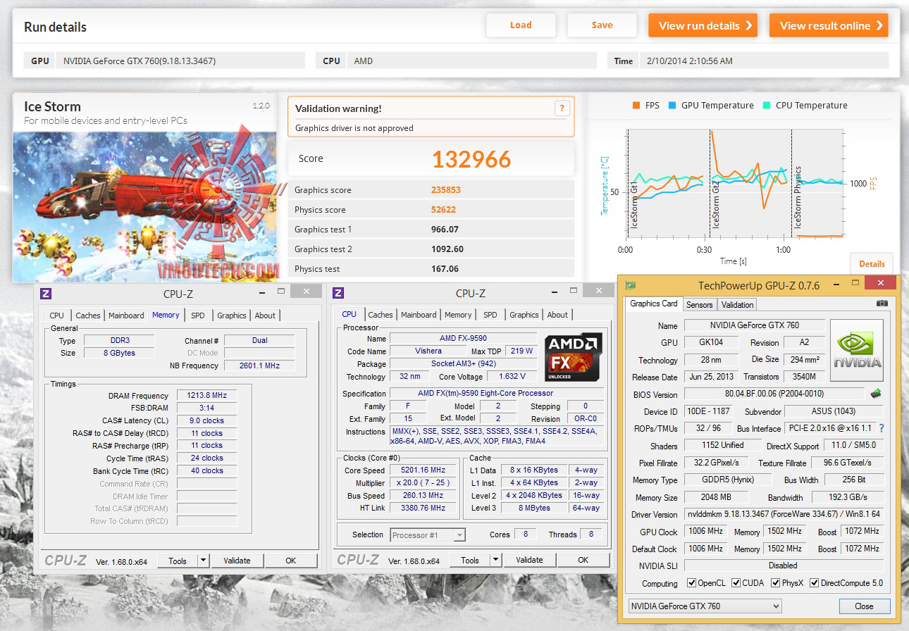The image size is (909, 631).
Task: Toggle the PhysX checkbox in GPU-Z
Action: (776, 583)
